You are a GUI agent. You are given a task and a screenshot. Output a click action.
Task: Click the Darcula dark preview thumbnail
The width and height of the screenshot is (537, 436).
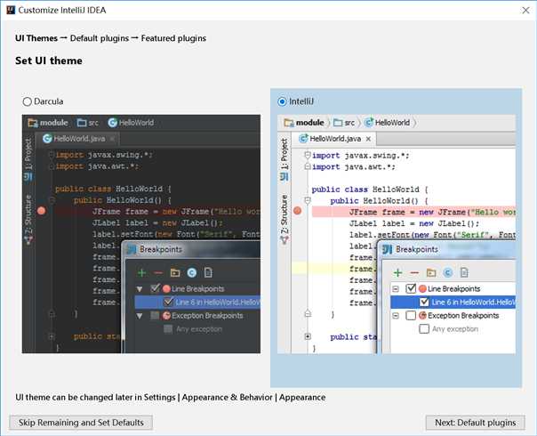pyautogui.click(x=141, y=234)
